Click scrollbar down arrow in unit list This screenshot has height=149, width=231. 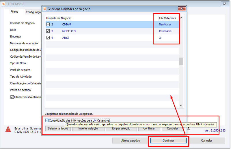coord(181,106)
